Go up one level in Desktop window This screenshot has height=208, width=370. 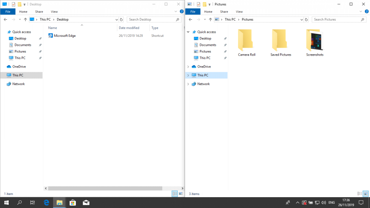[x=25, y=19]
